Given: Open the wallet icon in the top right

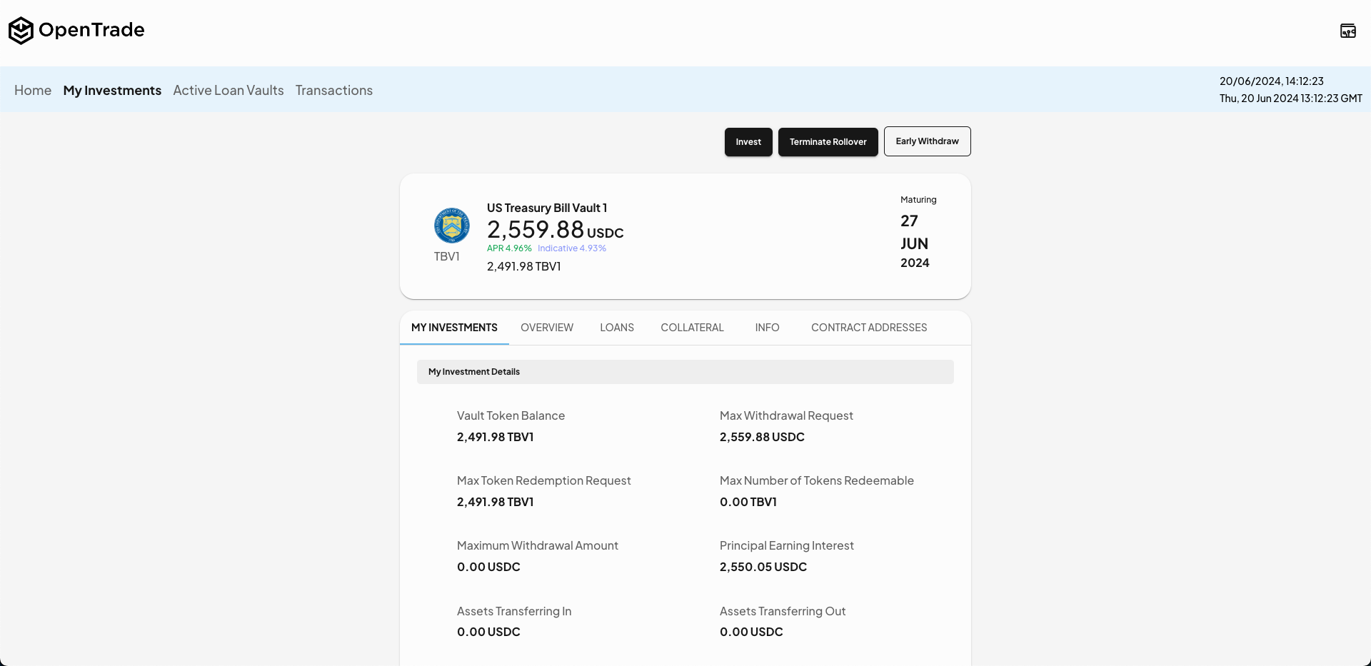Looking at the screenshot, I should (x=1347, y=31).
